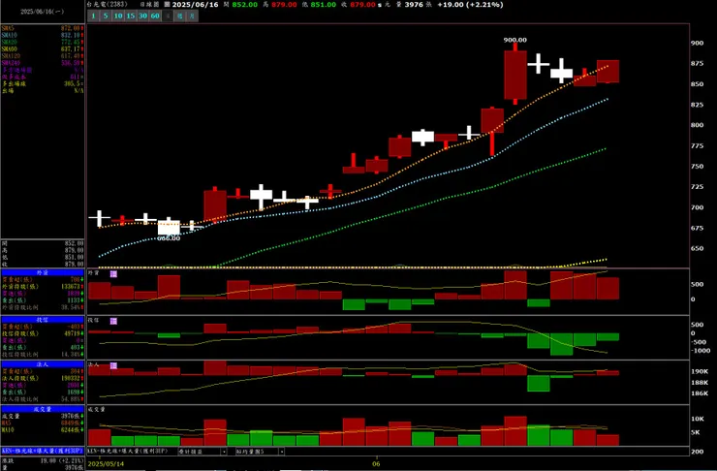717x471 pixels.
Task: Click the 06 month marker on axis
Action: [x=376, y=463]
